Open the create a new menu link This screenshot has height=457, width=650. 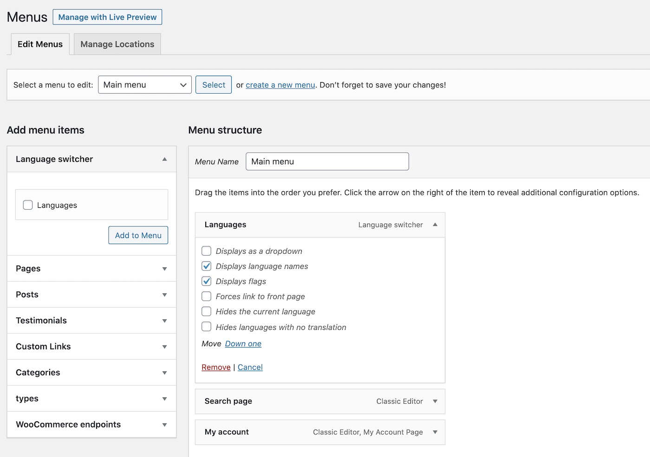pos(280,85)
